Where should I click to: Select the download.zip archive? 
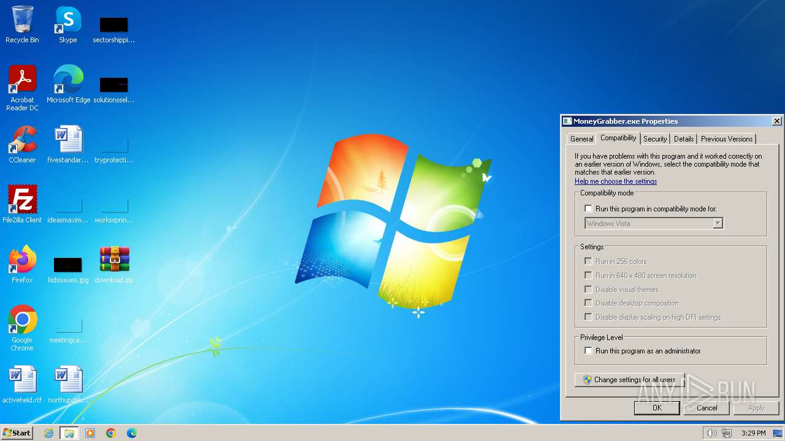[x=114, y=265]
